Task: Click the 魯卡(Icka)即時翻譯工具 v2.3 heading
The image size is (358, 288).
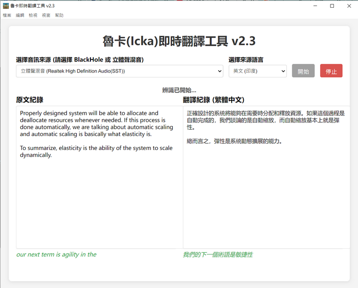Action: pyautogui.click(x=179, y=41)
